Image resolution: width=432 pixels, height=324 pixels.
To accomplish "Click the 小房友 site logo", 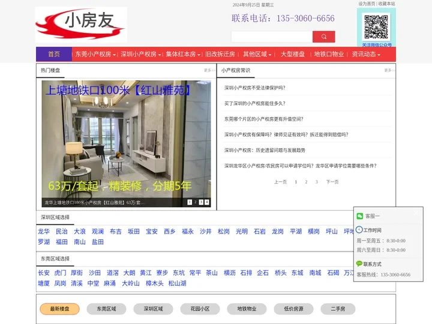I will [x=81, y=25].
